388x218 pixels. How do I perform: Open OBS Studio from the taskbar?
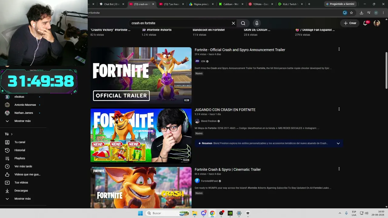[x=222, y=213]
